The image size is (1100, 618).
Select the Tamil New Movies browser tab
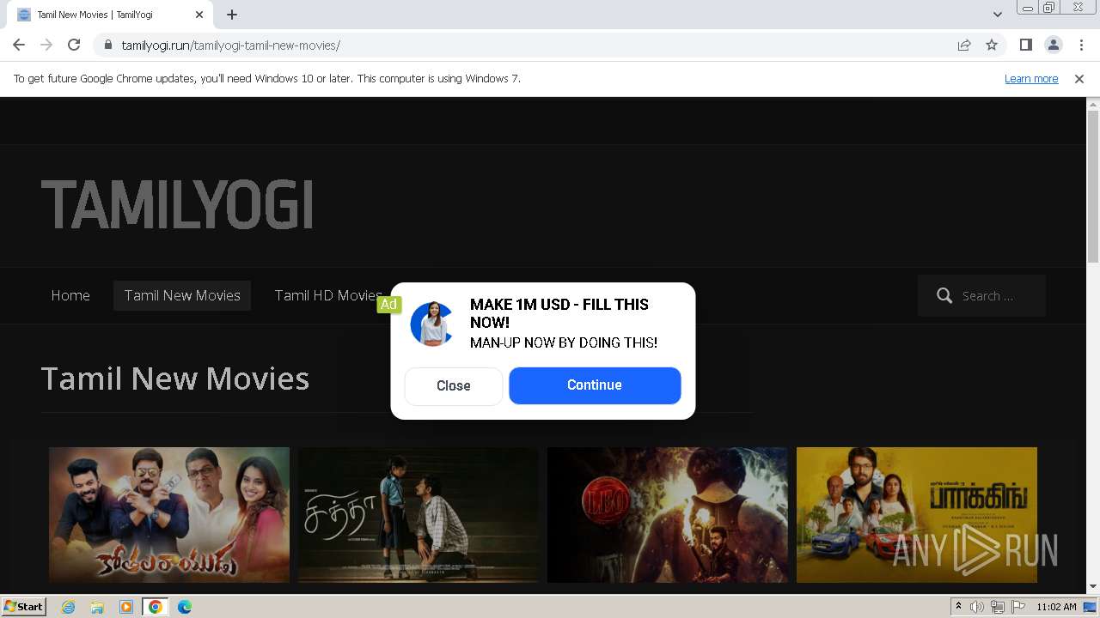(110, 15)
